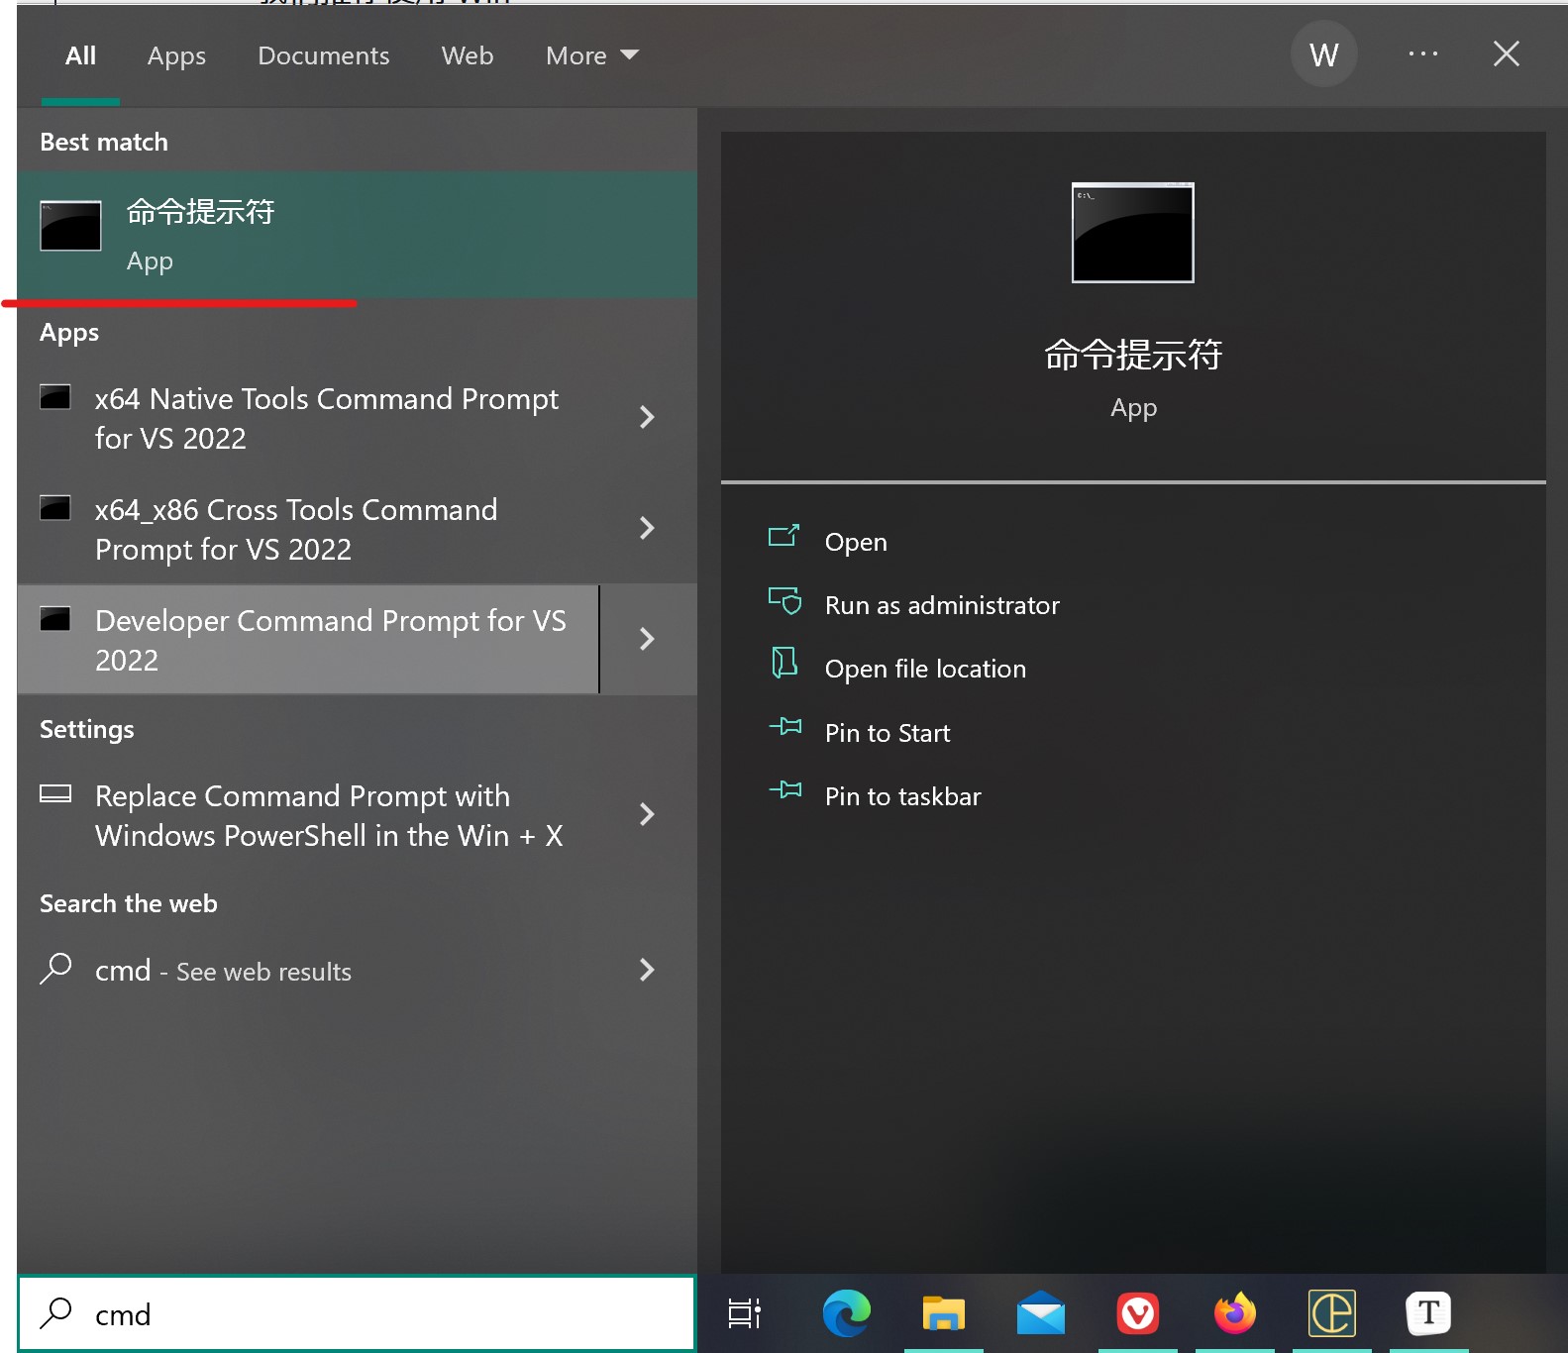Open Typora from the taskbar
Viewport: 1568px width, 1353px height.
click(x=1427, y=1313)
